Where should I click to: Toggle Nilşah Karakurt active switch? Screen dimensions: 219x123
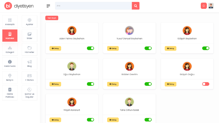91,120
